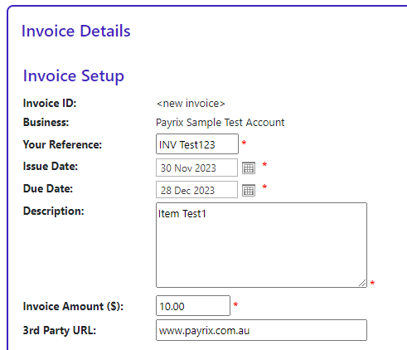
Task: Click the Payrix Sample Test Account business name
Action: point(220,123)
